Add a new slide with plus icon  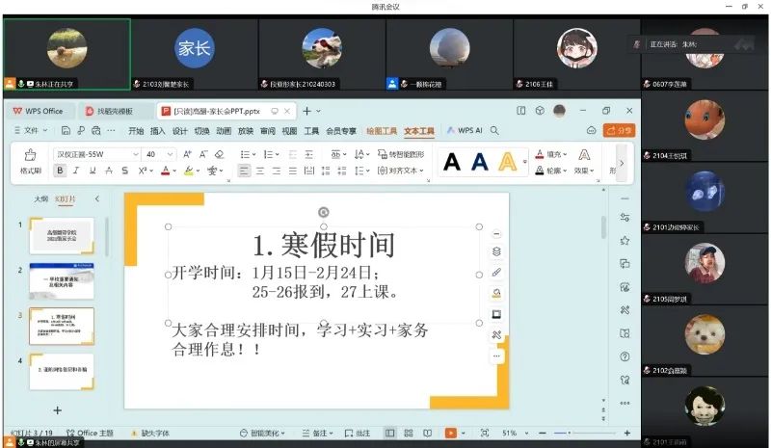pyautogui.click(x=57, y=409)
